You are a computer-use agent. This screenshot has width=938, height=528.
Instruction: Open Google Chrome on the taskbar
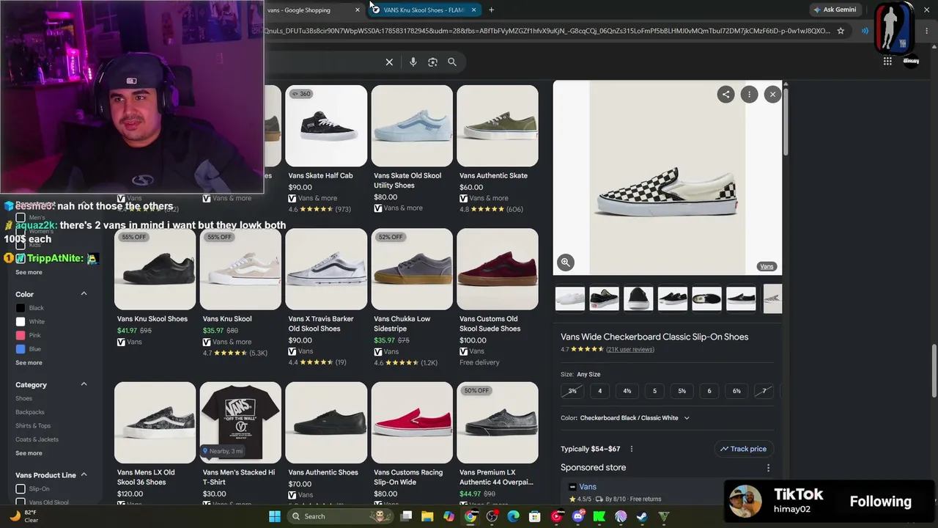470,516
